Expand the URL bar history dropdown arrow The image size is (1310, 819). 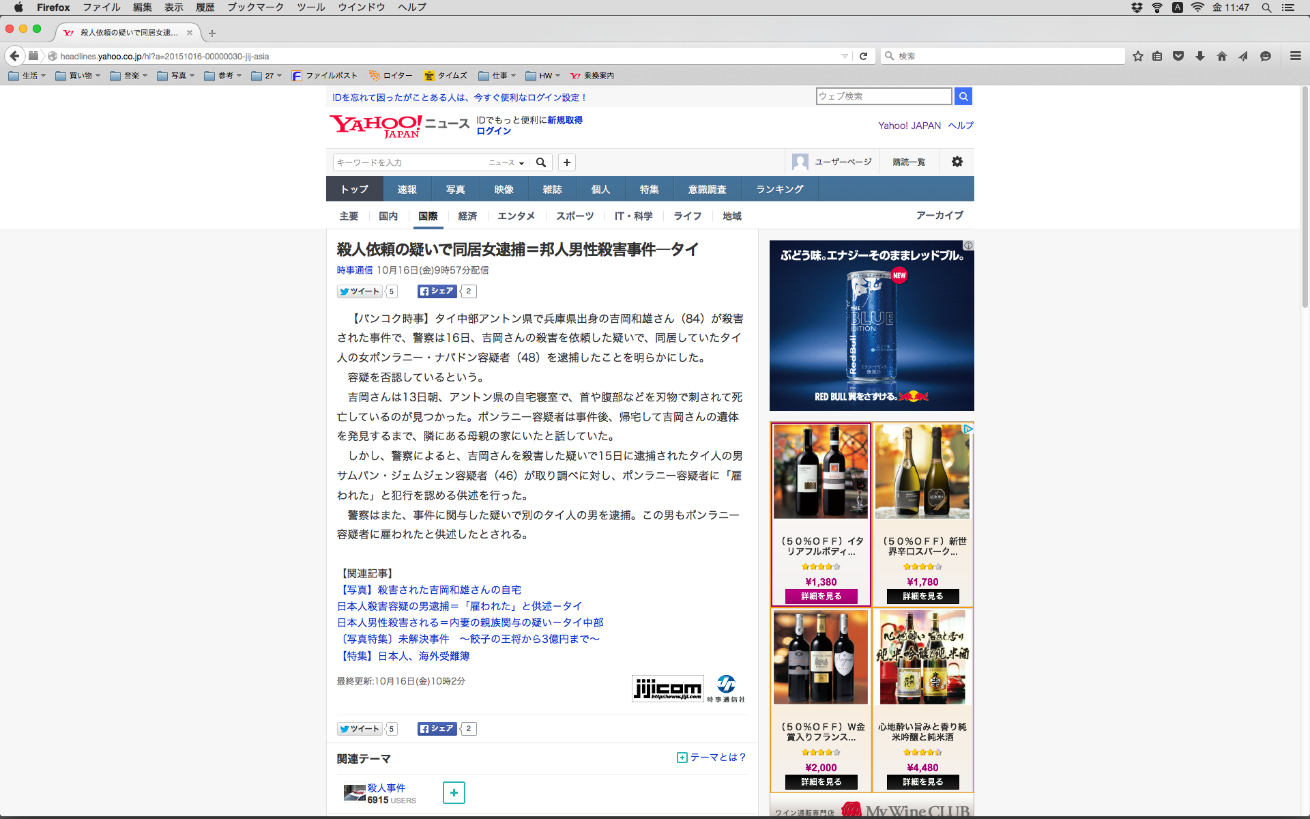(x=845, y=56)
